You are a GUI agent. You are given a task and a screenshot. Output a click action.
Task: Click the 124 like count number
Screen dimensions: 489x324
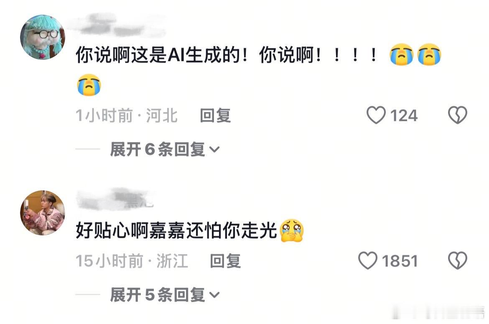coord(404,116)
